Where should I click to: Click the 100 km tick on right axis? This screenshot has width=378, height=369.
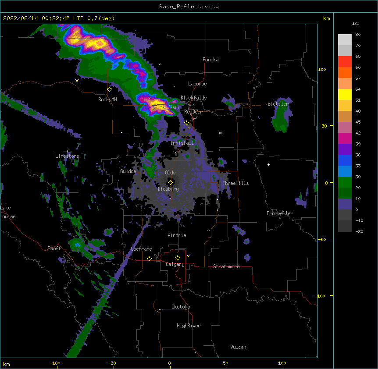click(322, 69)
